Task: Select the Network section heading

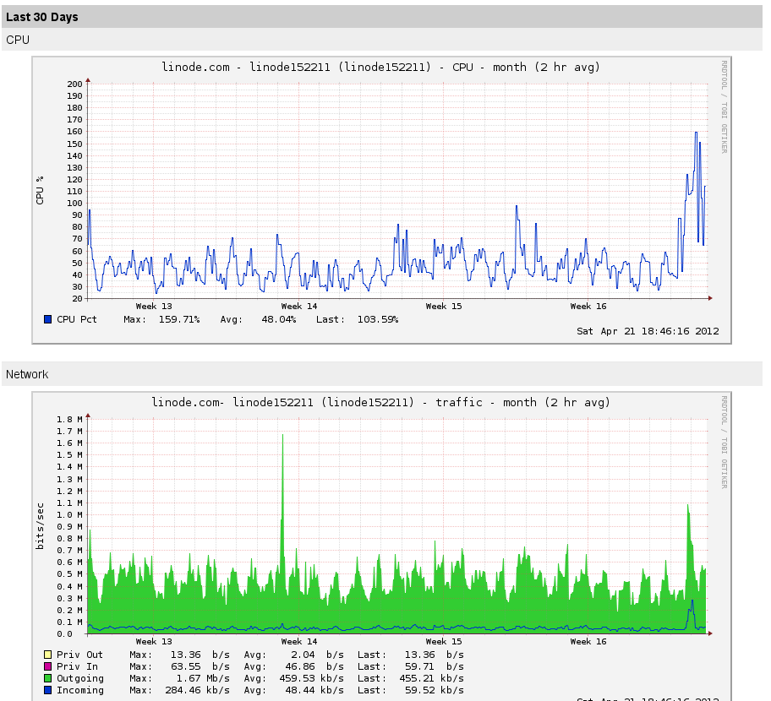Action: [x=27, y=374]
